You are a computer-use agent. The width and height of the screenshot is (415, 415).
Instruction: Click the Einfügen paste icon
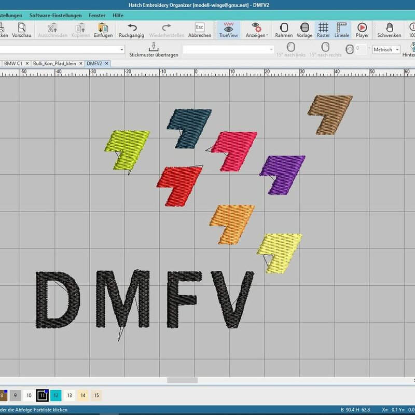(103, 29)
